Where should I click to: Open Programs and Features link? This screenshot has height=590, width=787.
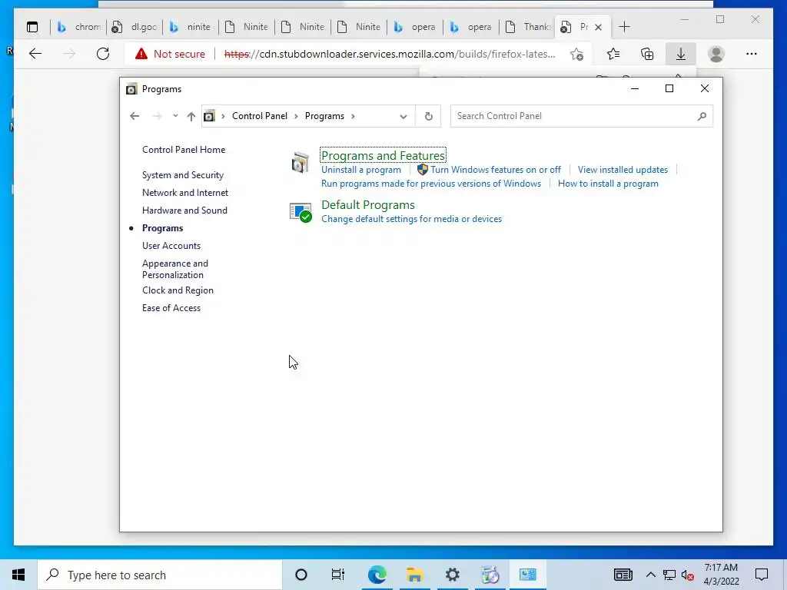click(383, 155)
